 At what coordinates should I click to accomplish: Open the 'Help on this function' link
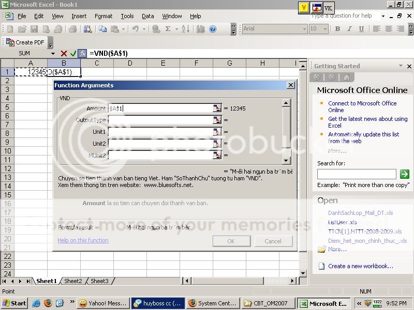coord(83,240)
